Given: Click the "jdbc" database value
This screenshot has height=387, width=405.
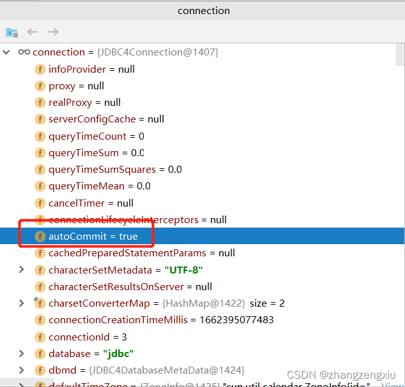Looking at the screenshot, I should (x=118, y=354).
